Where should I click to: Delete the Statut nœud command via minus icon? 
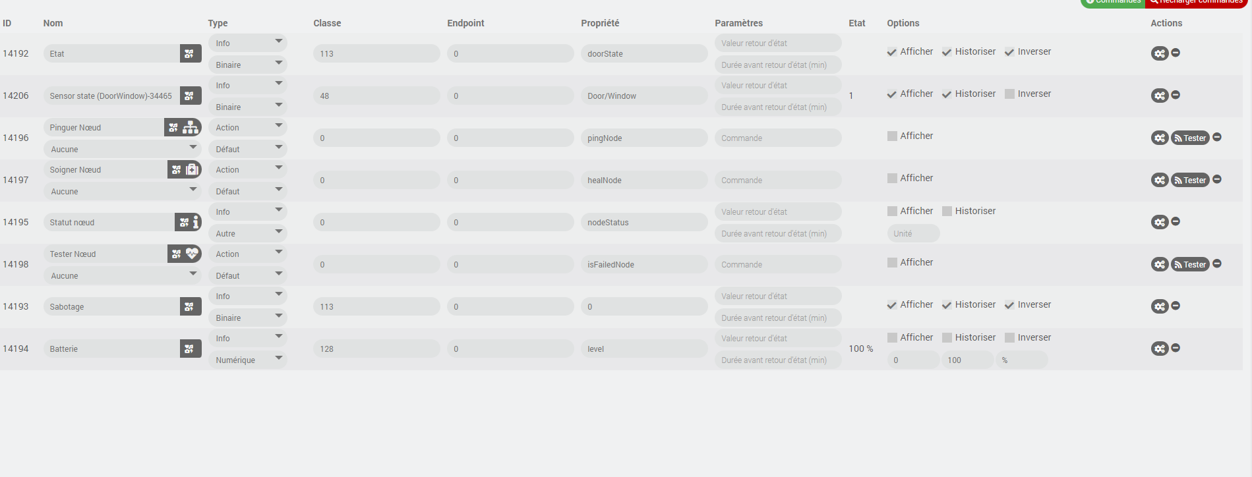point(1176,221)
